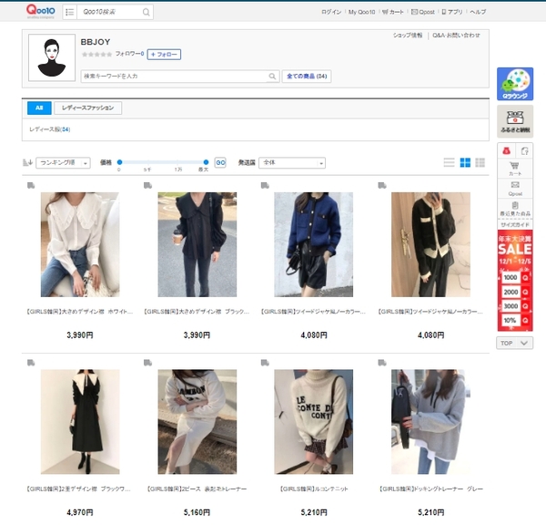Click the magnifier icon in the top search box
Image resolution: width=546 pixels, height=525 pixels.
point(147,12)
